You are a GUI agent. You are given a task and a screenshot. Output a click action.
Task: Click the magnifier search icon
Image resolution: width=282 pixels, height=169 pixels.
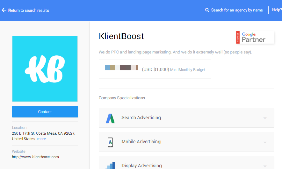(207, 10)
